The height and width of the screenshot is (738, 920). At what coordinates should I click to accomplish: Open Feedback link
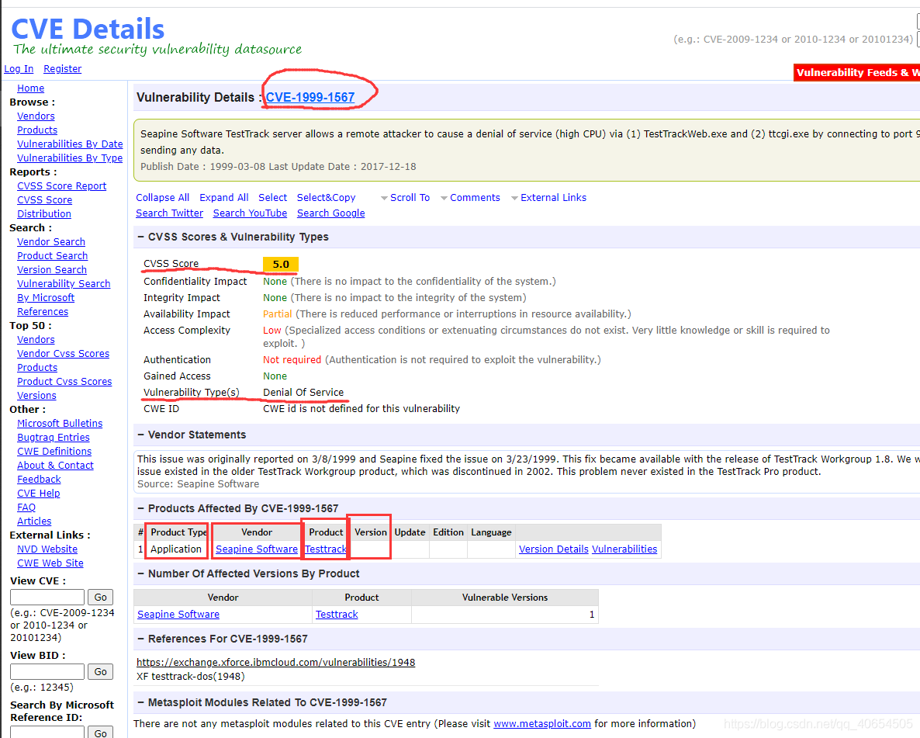click(39, 480)
